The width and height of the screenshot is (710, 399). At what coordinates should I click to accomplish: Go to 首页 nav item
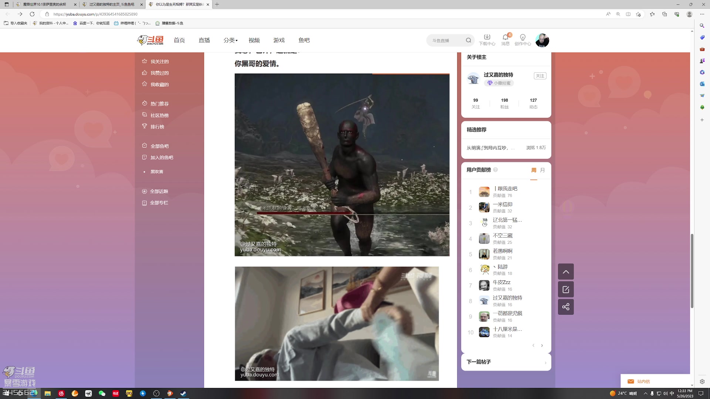click(x=179, y=40)
